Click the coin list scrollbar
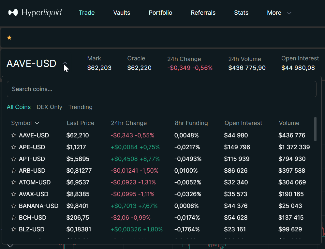325x249 pixels. click(x=315, y=129)
